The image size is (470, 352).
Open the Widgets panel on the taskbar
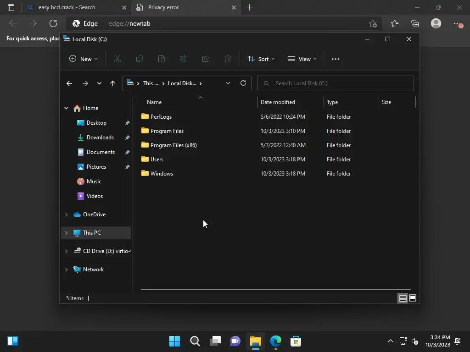pos(13,341)
